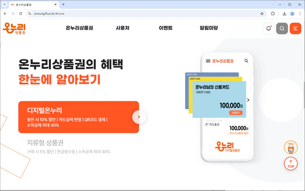Open Chrome downloads icon
This screenshot has width=305, height=191.
(284, 13)
